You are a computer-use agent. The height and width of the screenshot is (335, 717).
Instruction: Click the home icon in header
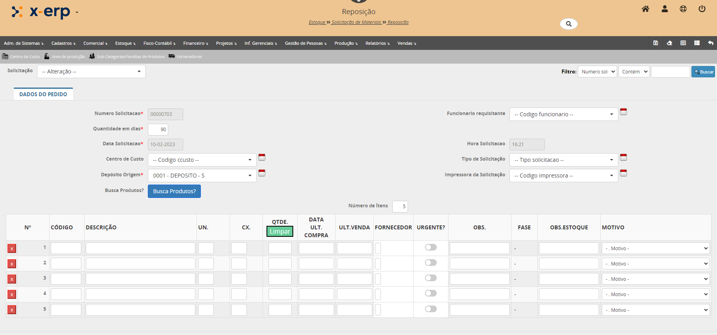645,9
